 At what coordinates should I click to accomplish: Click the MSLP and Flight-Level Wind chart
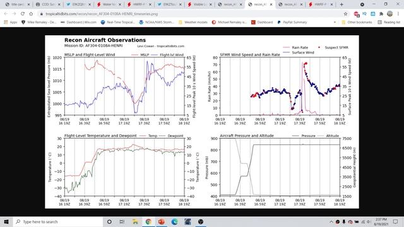[x=124, y=86]
